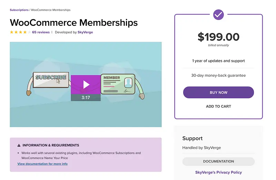The image size is (276, 180).
Task: Click the fifth rating star
Action: point(29,32)
